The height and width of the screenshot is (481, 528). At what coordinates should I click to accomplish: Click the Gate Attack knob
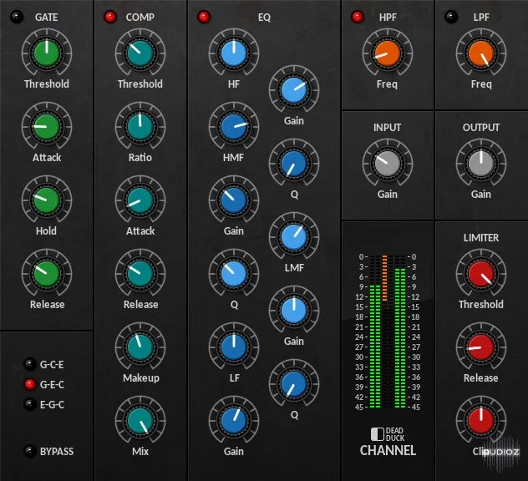click(x=47, y=127)
